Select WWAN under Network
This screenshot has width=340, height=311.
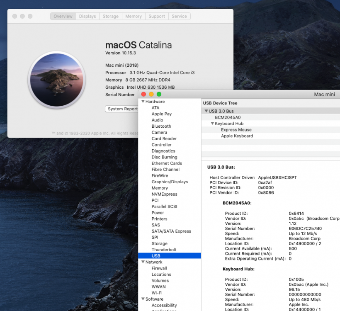[x=158, y=287]
